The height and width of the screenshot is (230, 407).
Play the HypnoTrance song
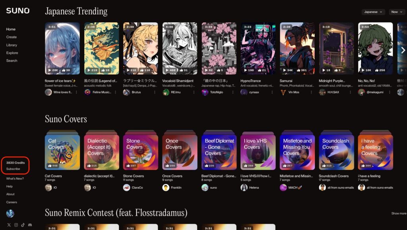(246, 70)
